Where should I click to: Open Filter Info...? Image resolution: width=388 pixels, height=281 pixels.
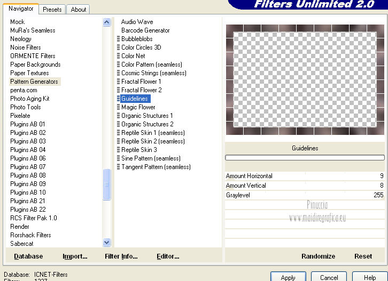pos(121,256)
